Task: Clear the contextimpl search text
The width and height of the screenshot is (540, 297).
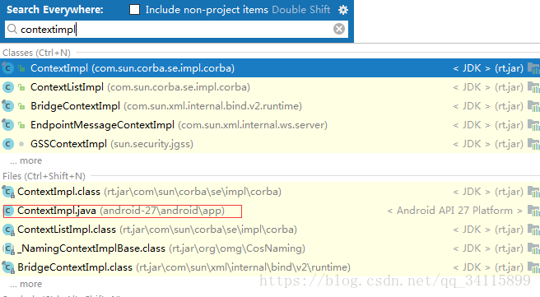Action: 339,29
